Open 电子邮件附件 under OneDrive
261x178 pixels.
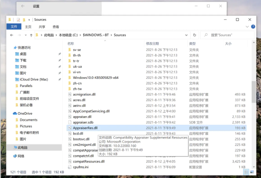29,132
